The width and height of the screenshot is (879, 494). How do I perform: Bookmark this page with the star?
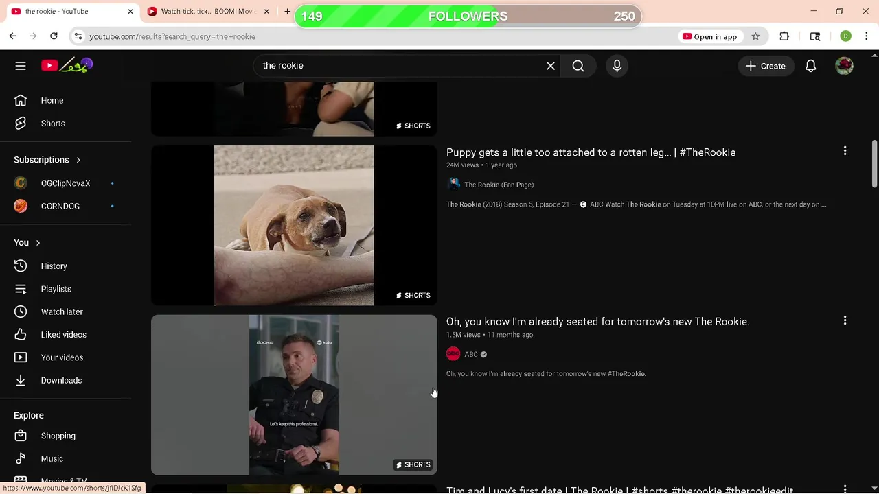pos(755,36)
